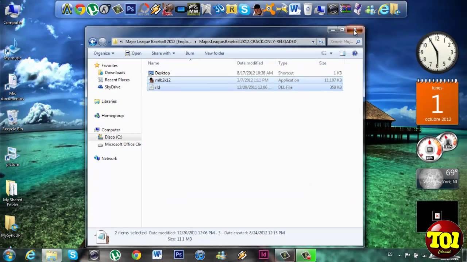Launch Photoshop from the top dock

pos(130,9)
